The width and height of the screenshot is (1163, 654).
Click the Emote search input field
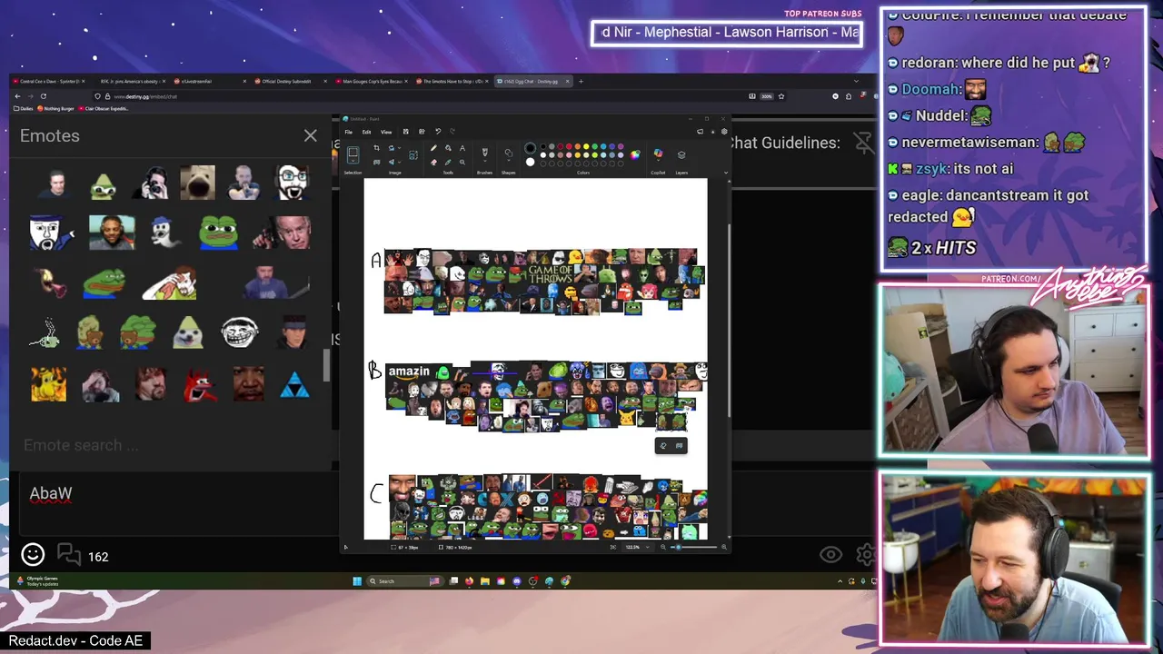[171, 445]
